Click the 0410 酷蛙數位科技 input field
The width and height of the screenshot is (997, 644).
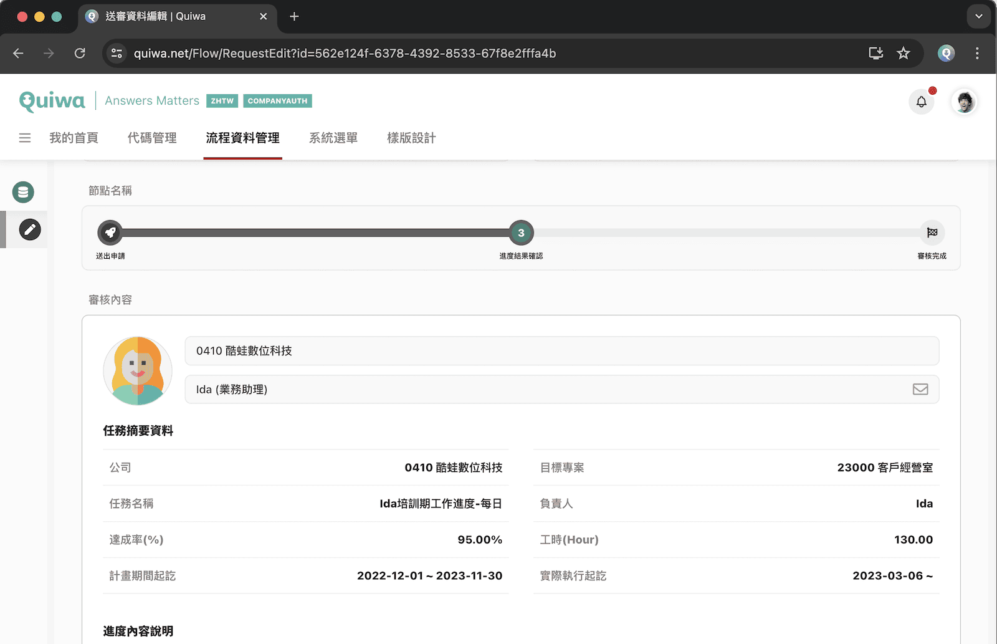[x=561, y=350]
